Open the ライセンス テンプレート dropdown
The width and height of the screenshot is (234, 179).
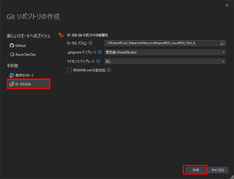click(x=165, y=61)
